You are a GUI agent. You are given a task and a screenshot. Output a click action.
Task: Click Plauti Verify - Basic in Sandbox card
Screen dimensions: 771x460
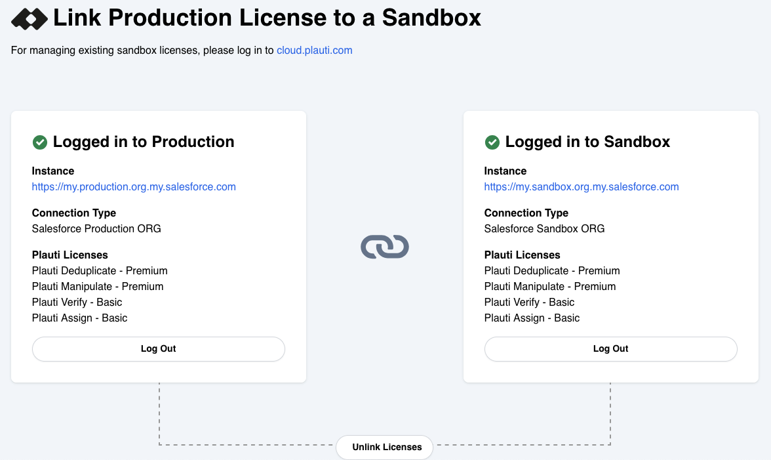pyautogui.click(x=530, y=302)
